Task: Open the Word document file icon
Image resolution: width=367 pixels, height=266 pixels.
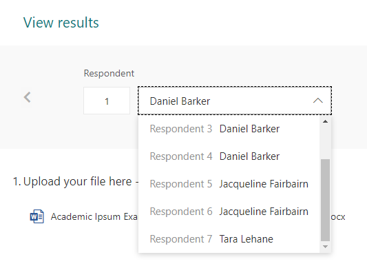Action: tap(37, 216)
